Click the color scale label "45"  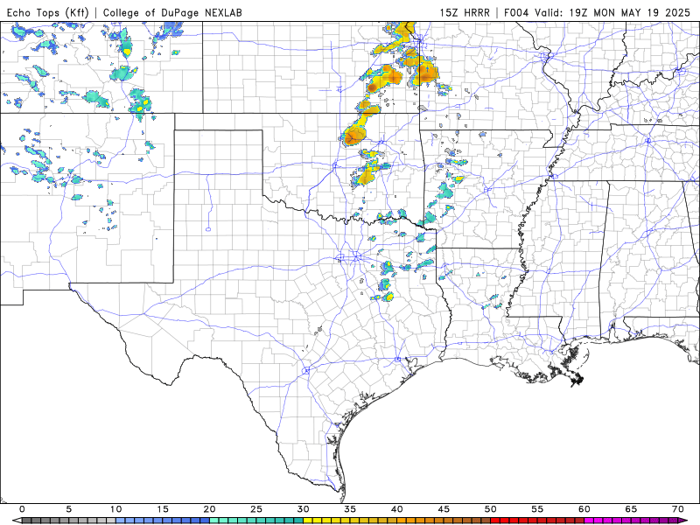[444, 509]
